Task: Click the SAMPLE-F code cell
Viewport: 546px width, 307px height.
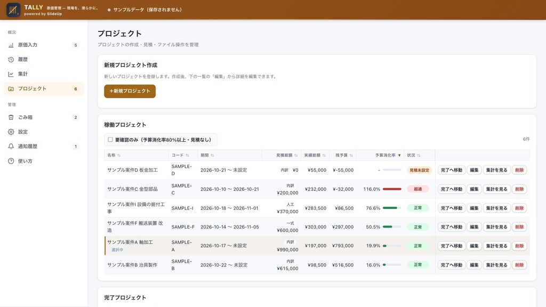Action: click(x=183, y=227)
